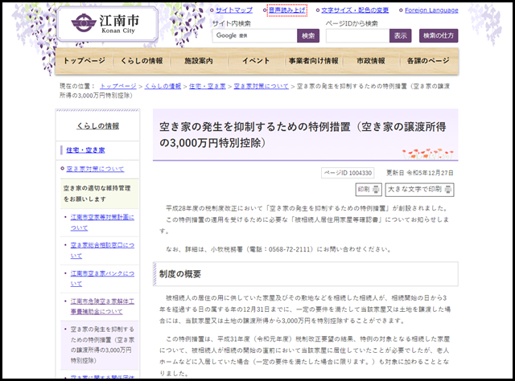
Task: Click the 印刷 print button
Action: coord(369,190)
